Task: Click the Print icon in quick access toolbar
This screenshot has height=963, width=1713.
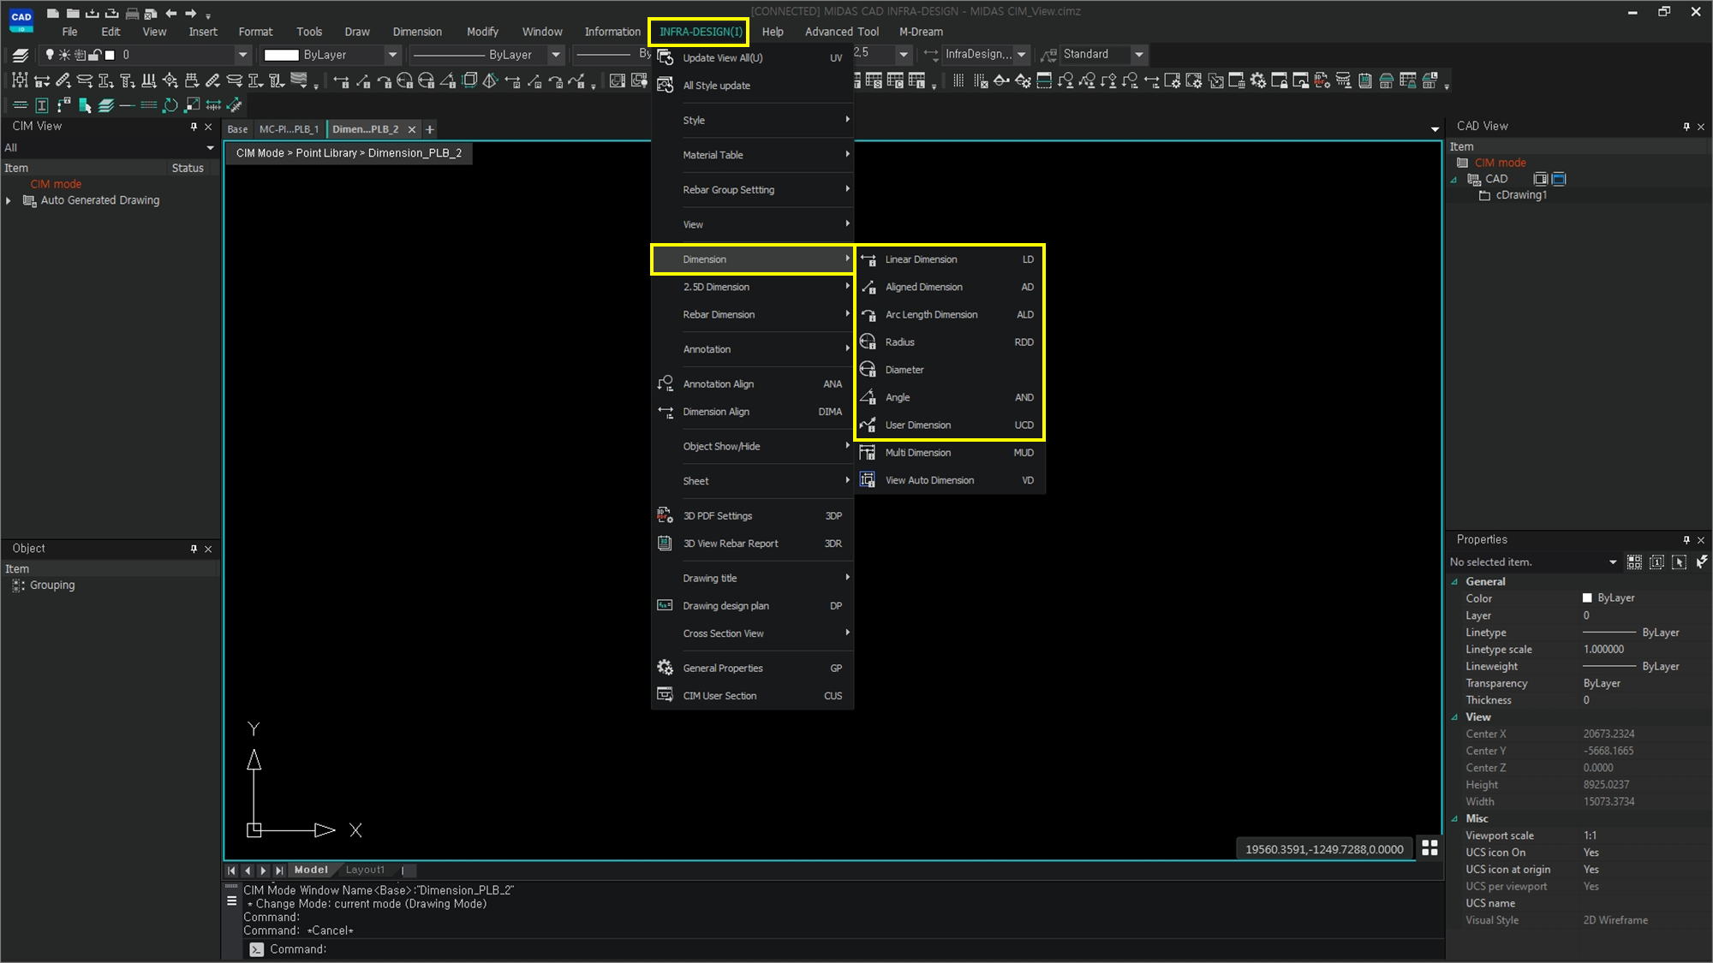Action: coord(132,13)
